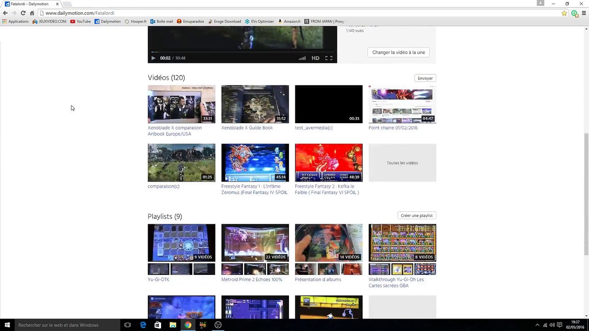
Task: Open the network icon in system tray
Action: [x=545, y=325]
